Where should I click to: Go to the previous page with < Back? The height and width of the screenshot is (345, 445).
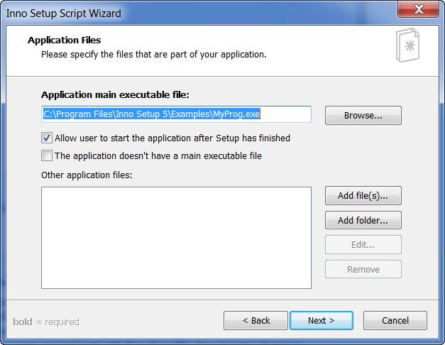(256, 320)
